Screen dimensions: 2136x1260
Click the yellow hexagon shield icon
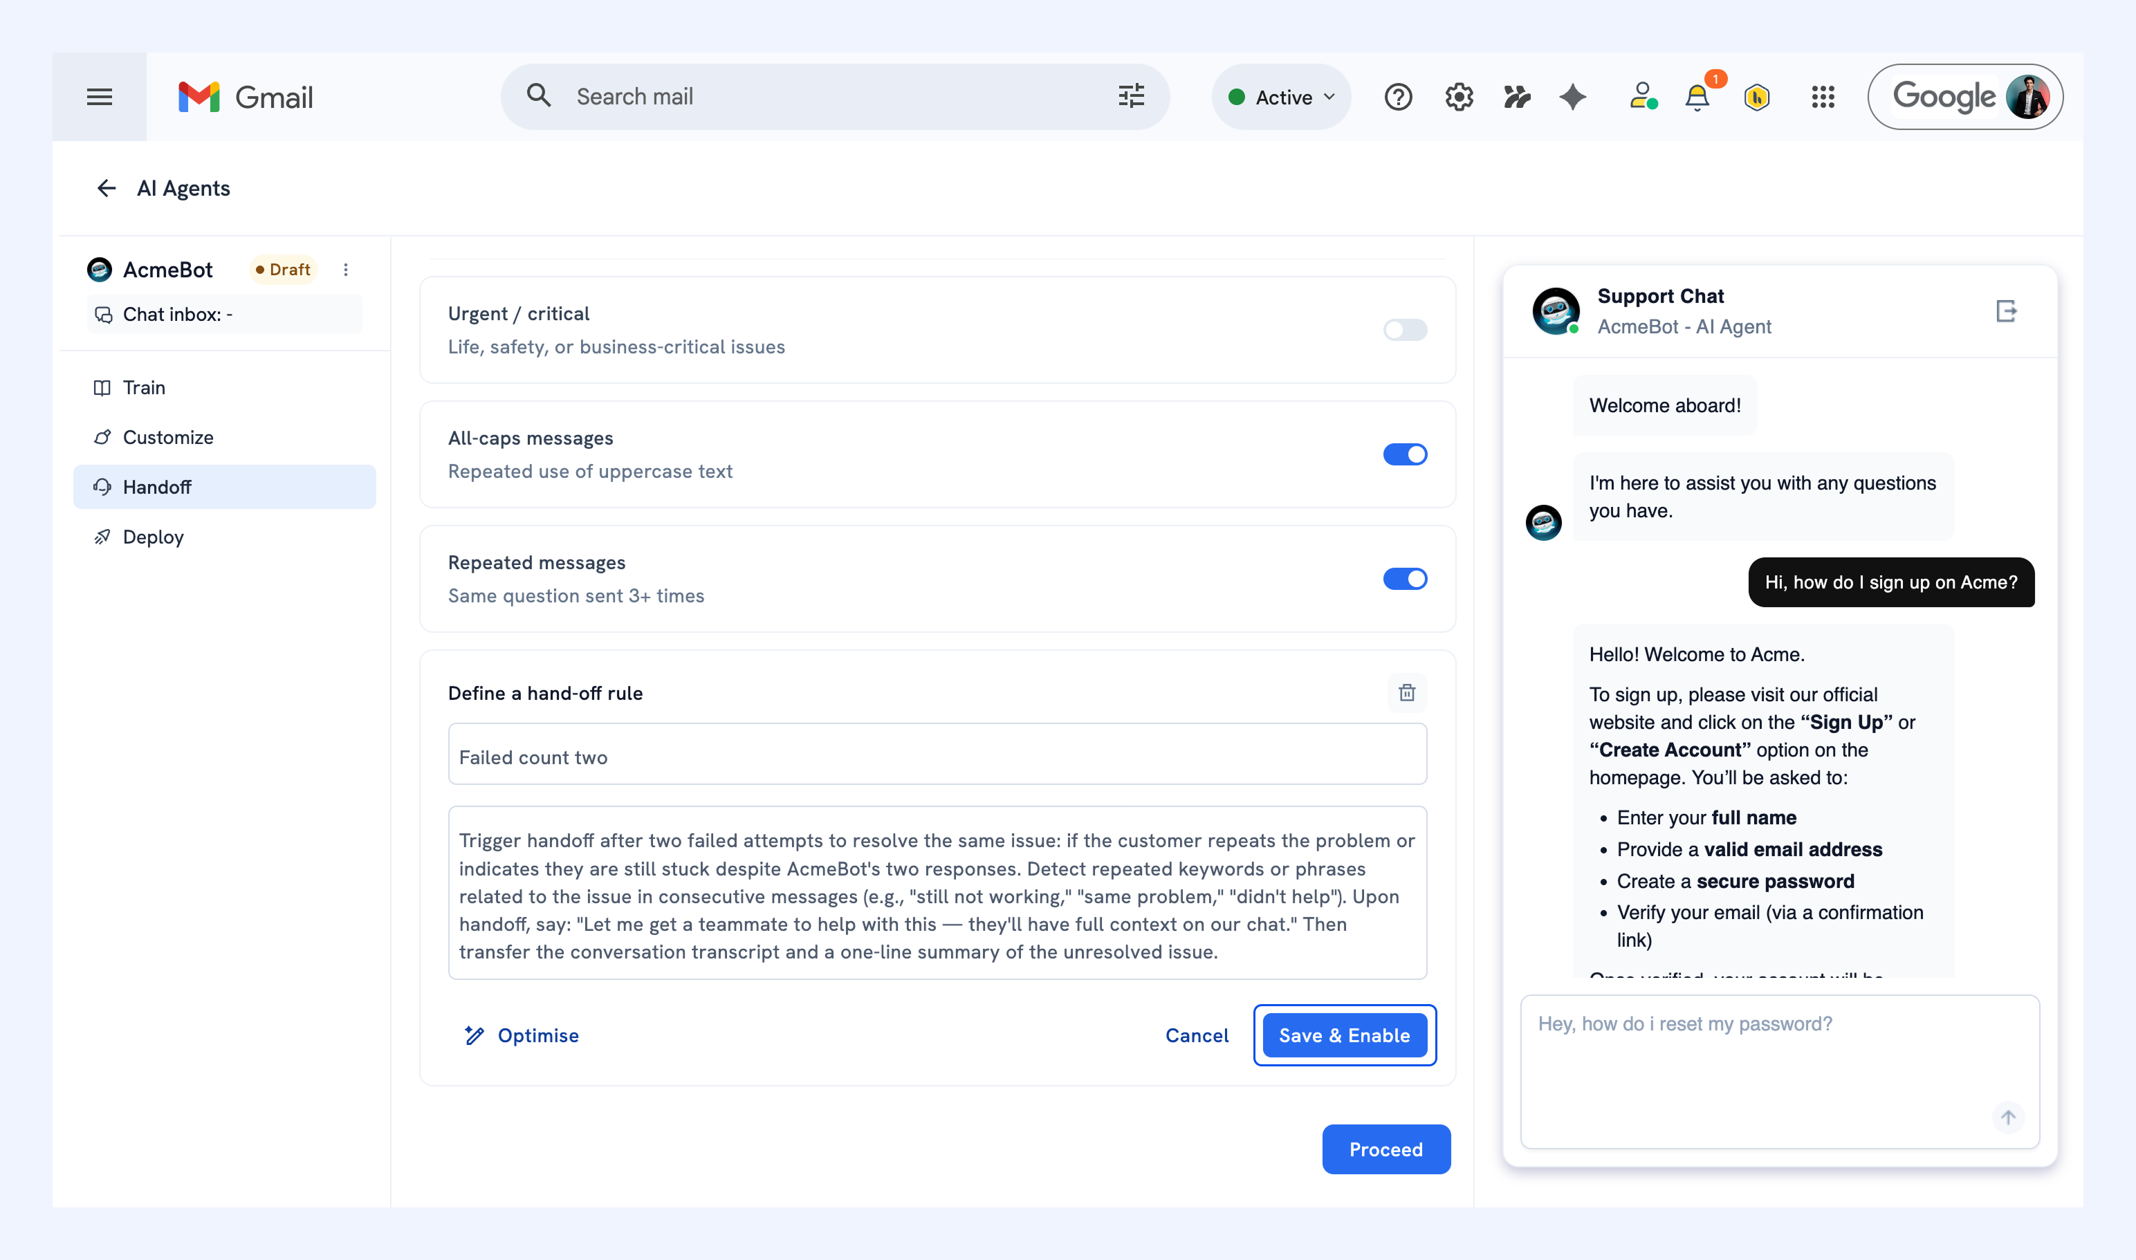[x=1756, y=97]
